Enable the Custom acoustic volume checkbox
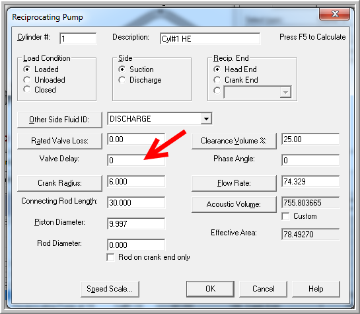 click(285, 216)
